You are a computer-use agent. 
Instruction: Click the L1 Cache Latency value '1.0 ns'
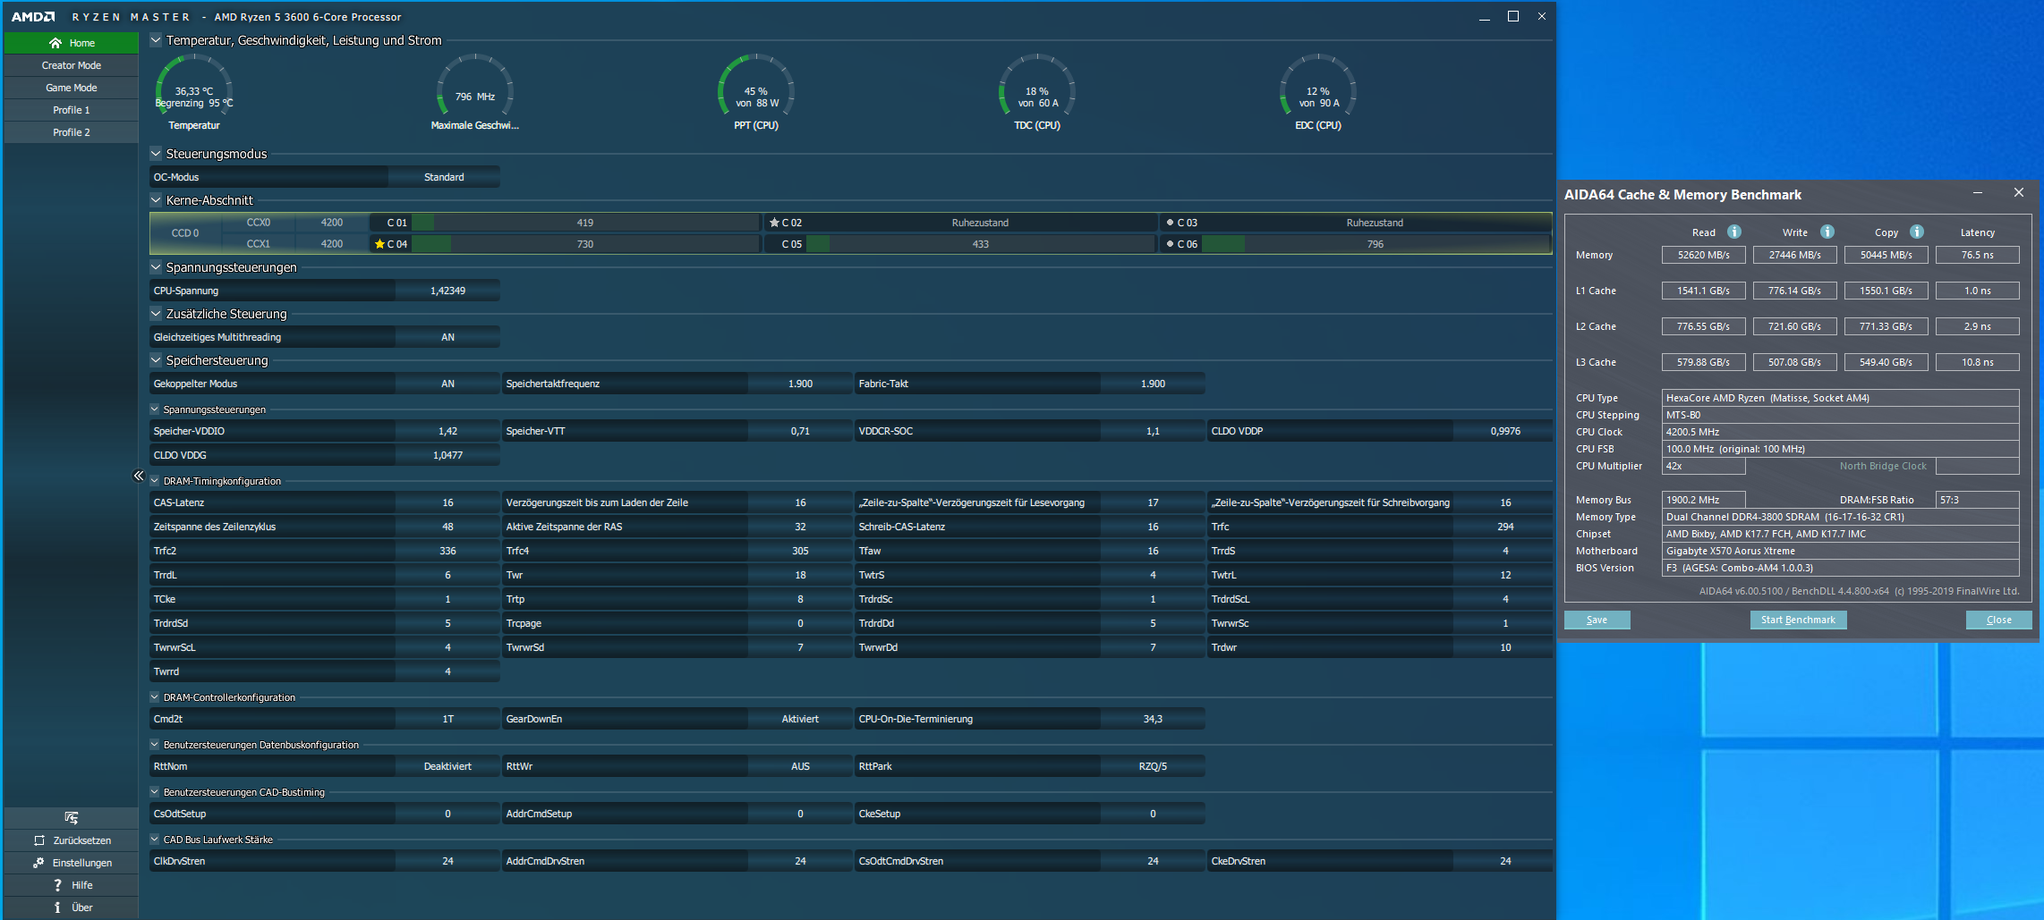pyautogui.click(x=1978, y=291)
